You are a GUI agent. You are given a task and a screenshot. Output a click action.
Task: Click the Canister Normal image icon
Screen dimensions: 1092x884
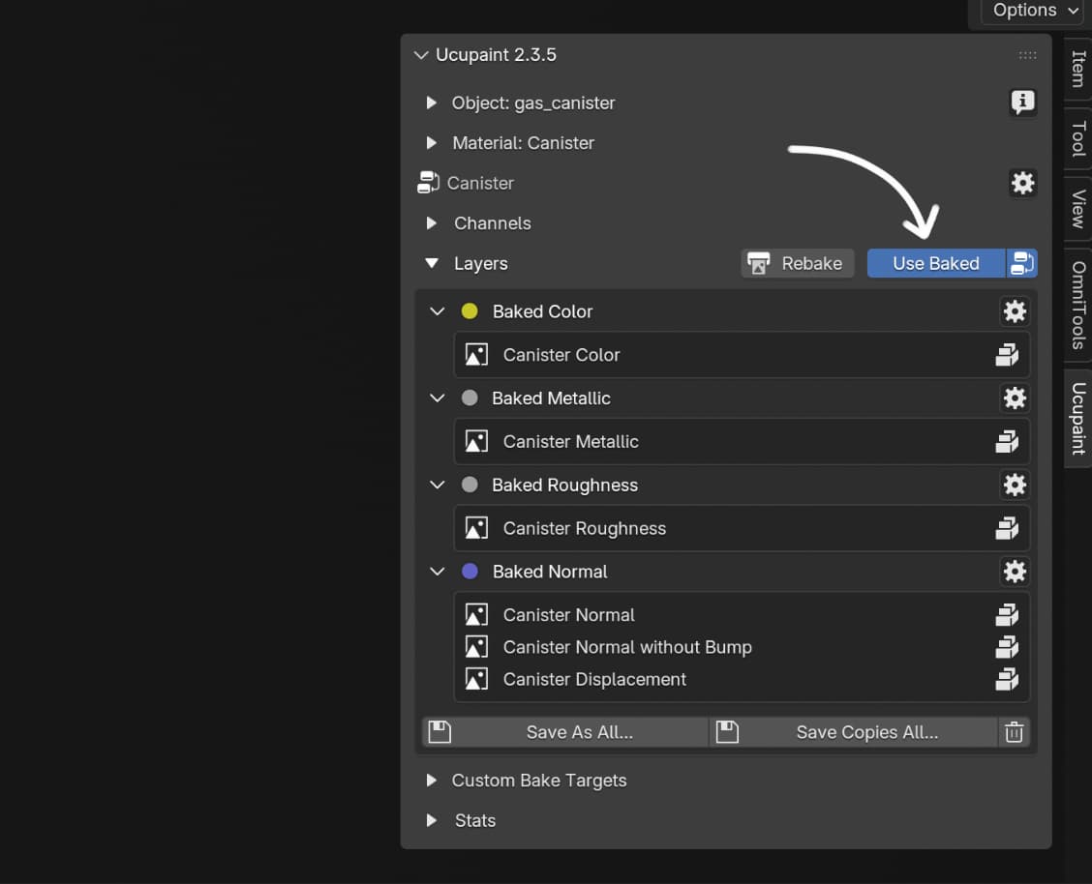pyautogui.click(x=476, y=615)
